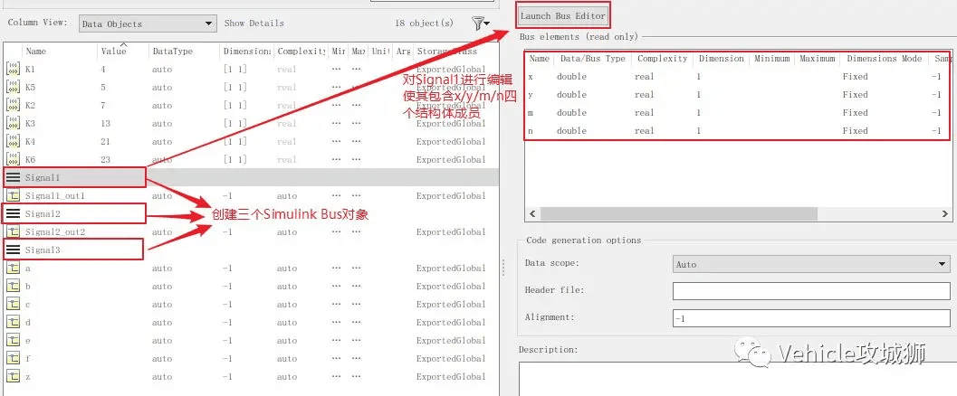This screenshot has width=957, height=396.
Task: Click signal icon for row a
Action: 13,268
